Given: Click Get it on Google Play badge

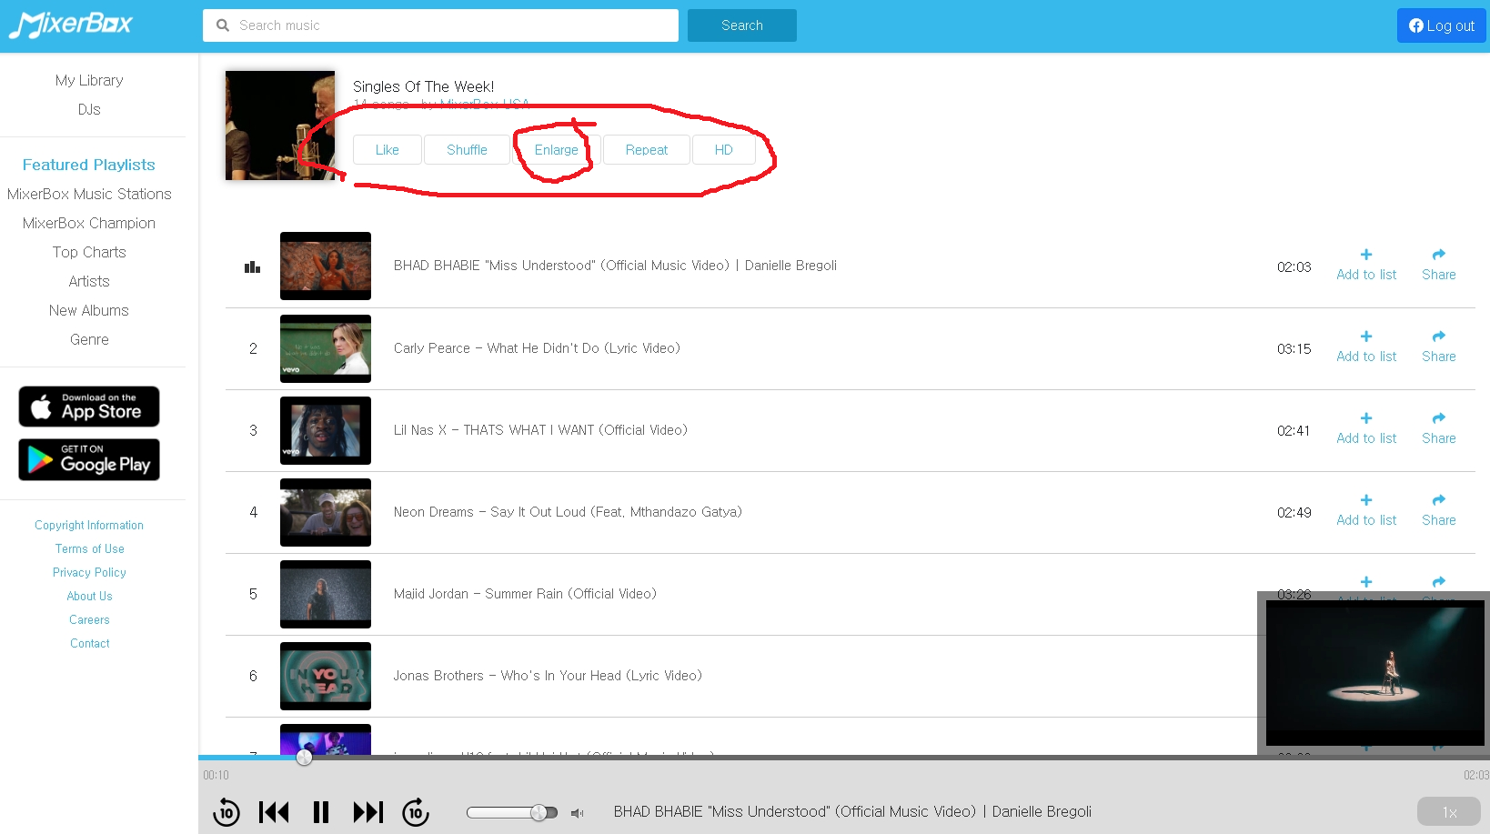Looking at the screenshot, I should tap(89, 459).
